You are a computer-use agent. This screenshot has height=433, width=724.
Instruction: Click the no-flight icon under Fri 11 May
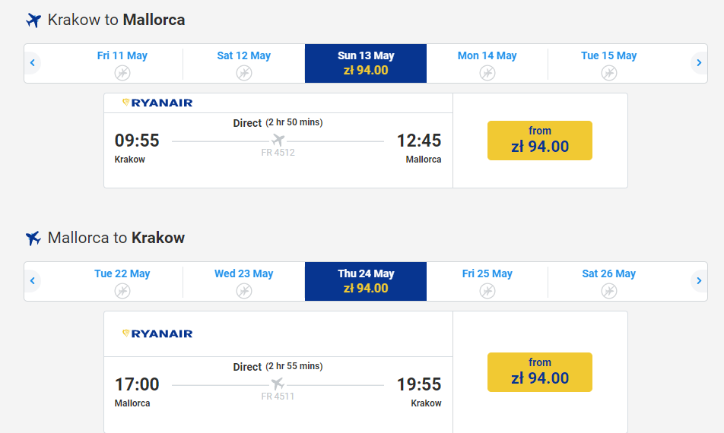[122, 73]
